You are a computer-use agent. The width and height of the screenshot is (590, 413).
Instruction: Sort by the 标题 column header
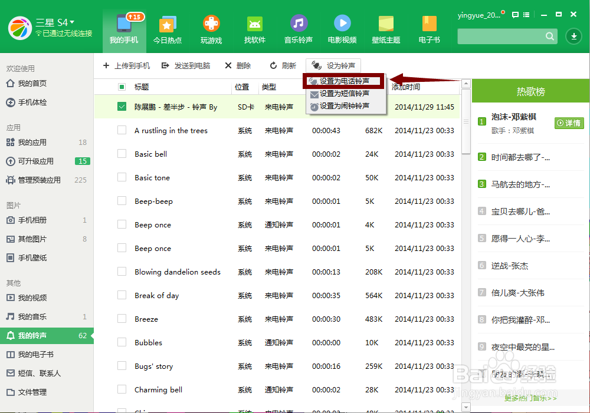coord(142,87)
